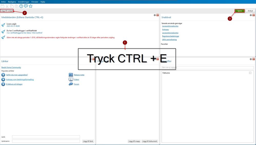Click the Lägg till mapp button

134,141
